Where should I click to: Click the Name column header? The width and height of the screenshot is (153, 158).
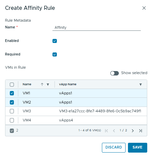point(27,84)
